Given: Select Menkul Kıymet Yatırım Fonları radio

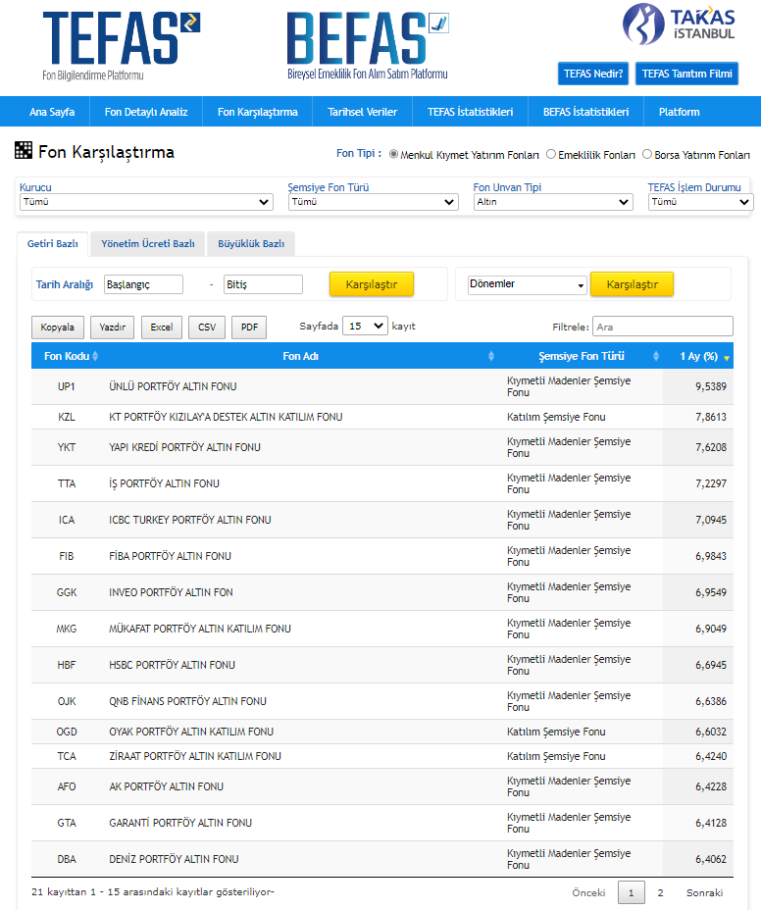Looking at the screenshot, I should 393,154.
